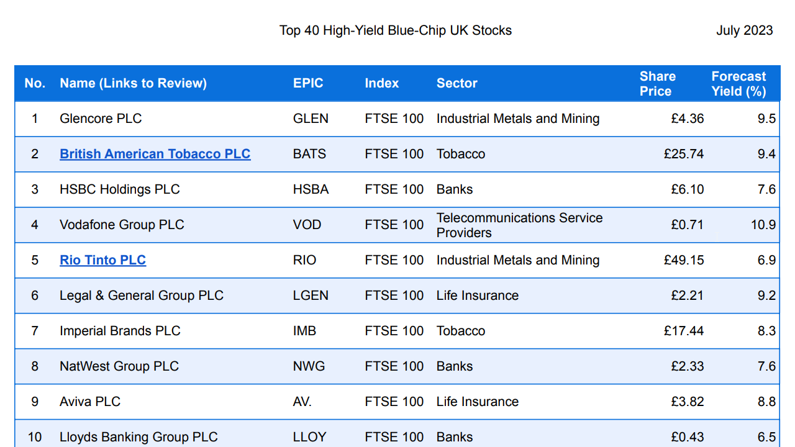Click the £49.15 share price cell
Viewport: 795px width, 447px height.
tap(684, 260)
